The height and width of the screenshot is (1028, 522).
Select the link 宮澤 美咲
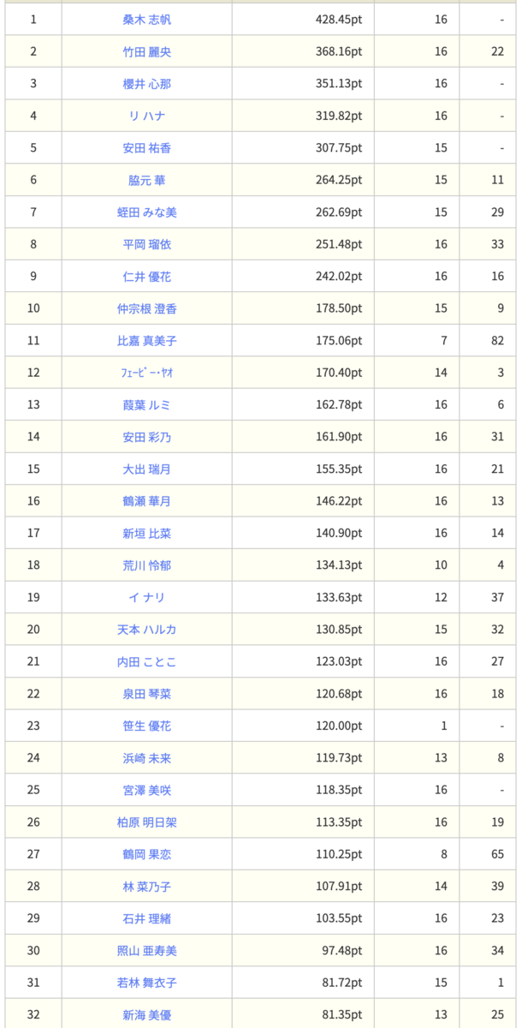(146, 791)
